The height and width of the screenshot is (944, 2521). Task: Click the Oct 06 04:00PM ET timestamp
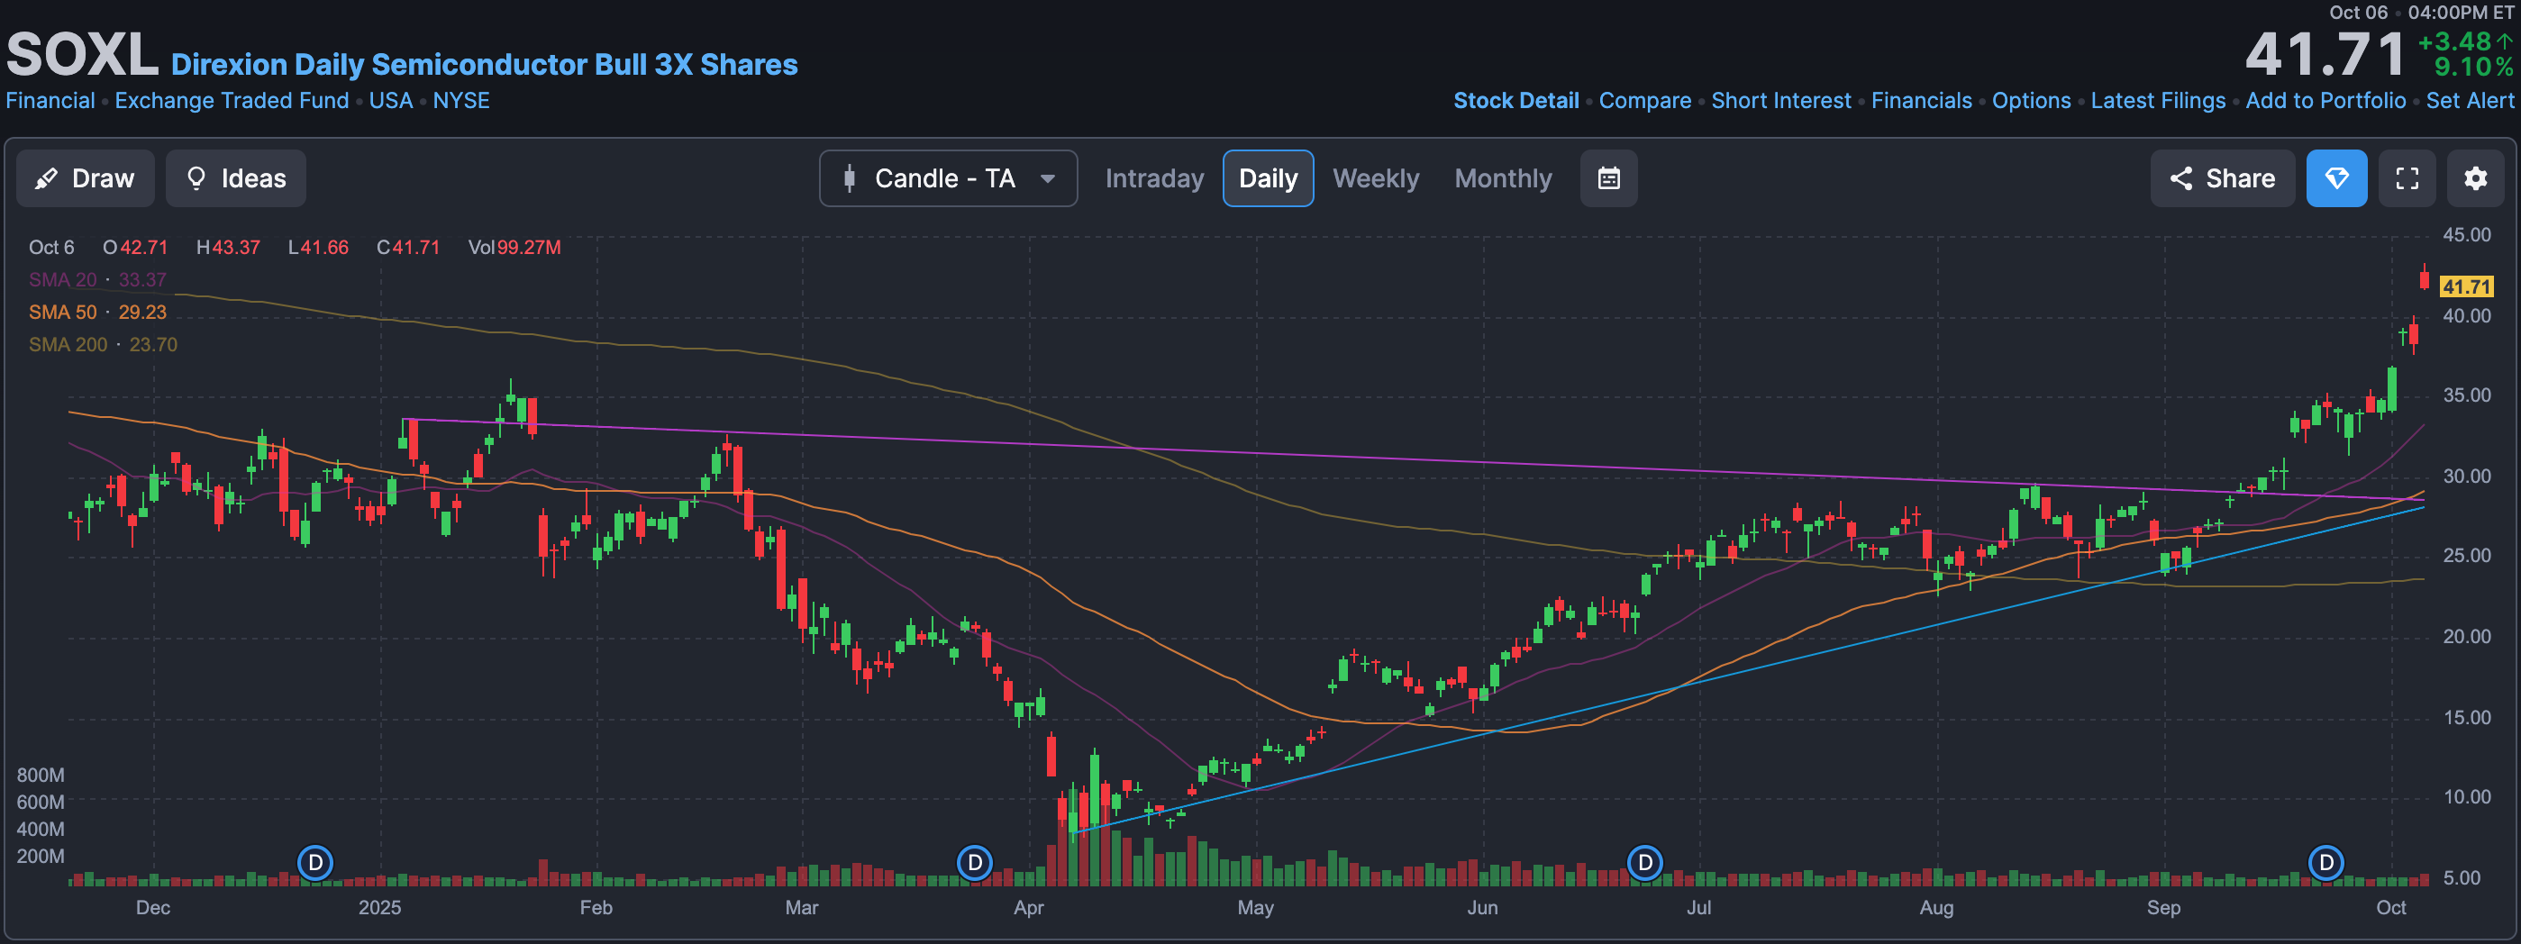[2420, 13]
